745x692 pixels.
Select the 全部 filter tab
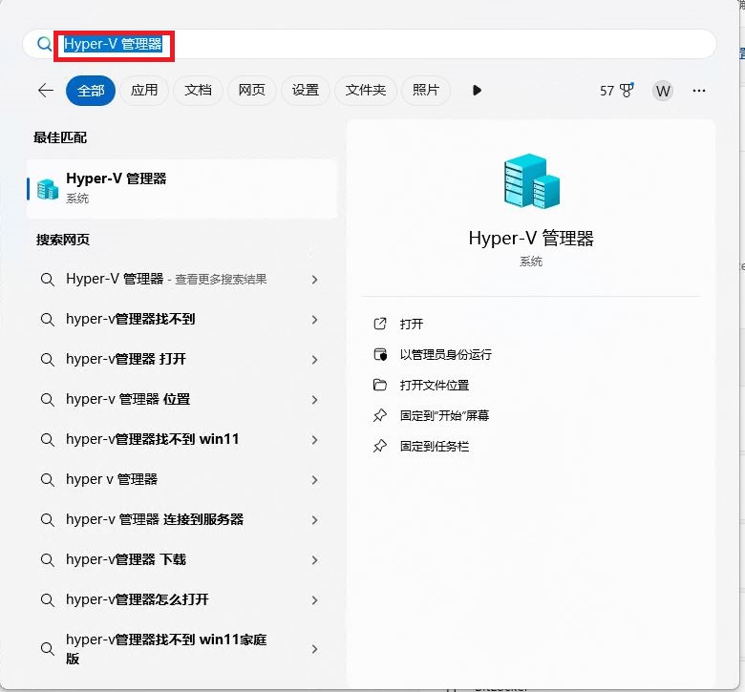(x=91, y=91)
